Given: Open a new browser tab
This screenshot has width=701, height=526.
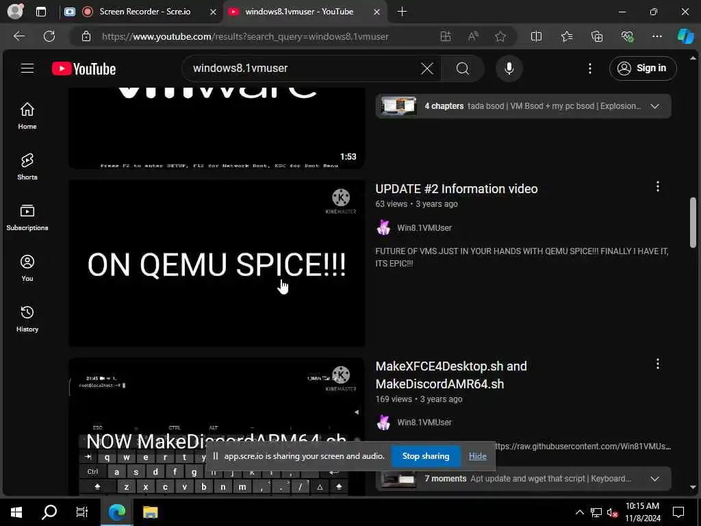Looking at the screenshot, I should [402, 12].
